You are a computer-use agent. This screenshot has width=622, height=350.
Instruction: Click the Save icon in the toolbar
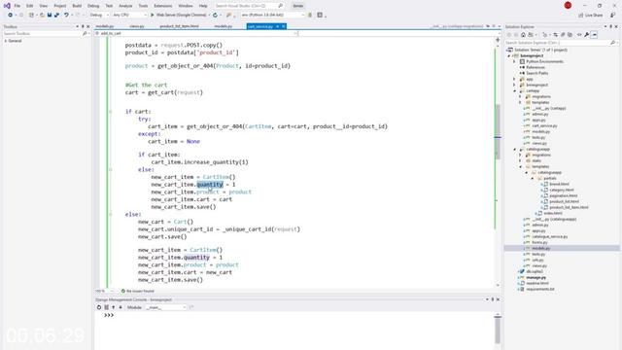pyautogui.click(x=50, y=16)
